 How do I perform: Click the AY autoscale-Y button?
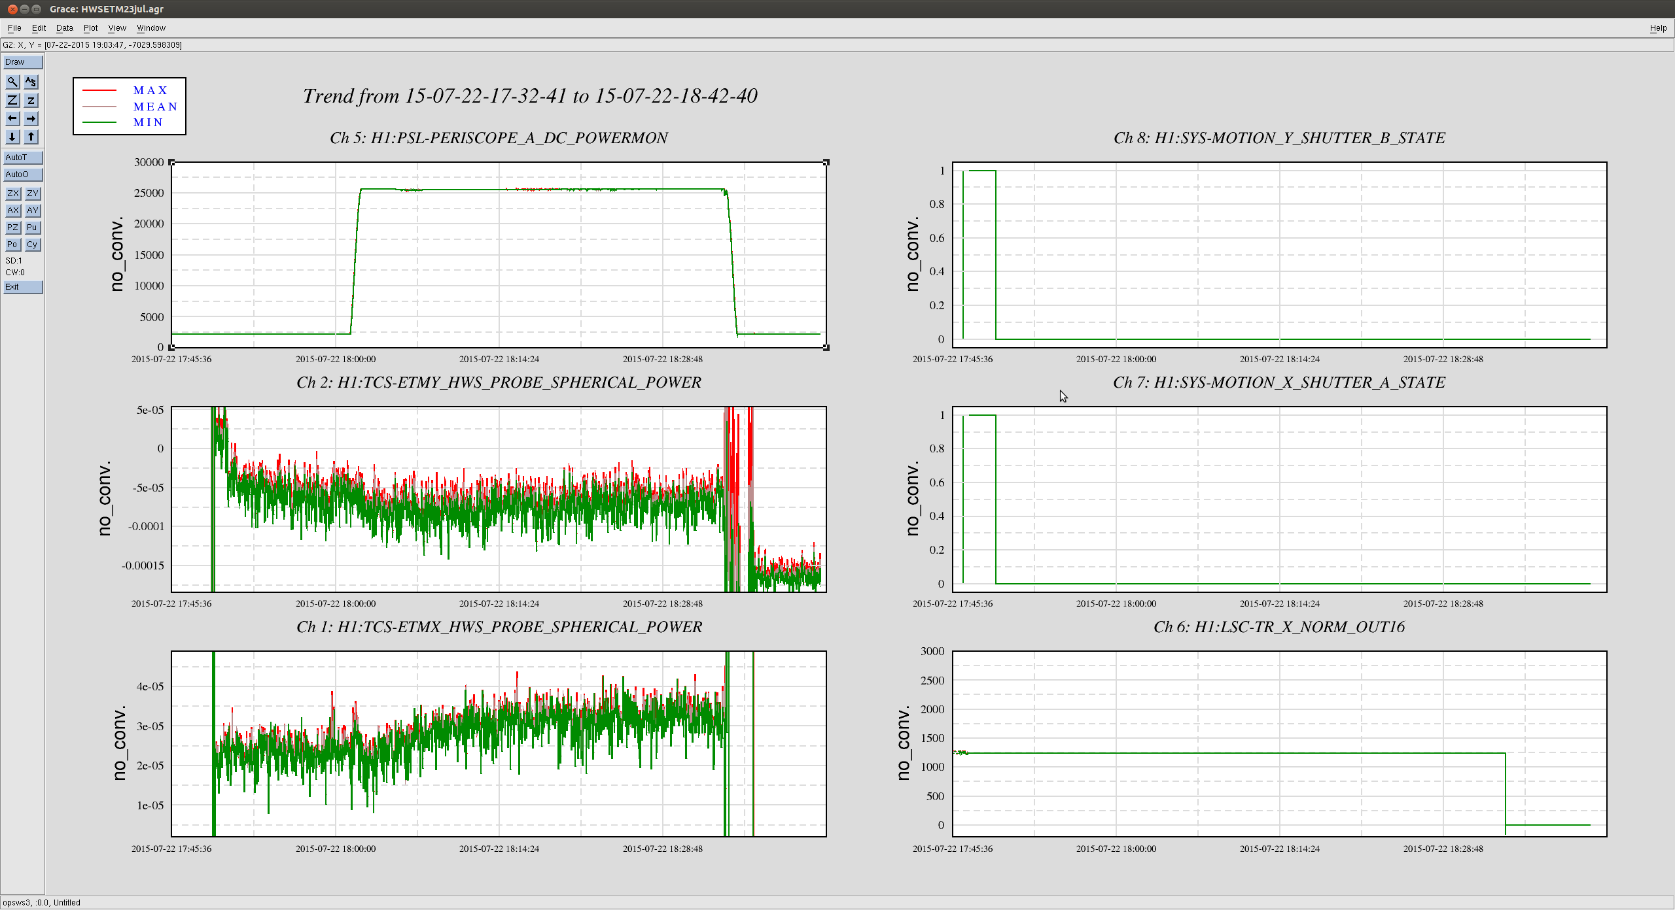click(x=33, y=211)
